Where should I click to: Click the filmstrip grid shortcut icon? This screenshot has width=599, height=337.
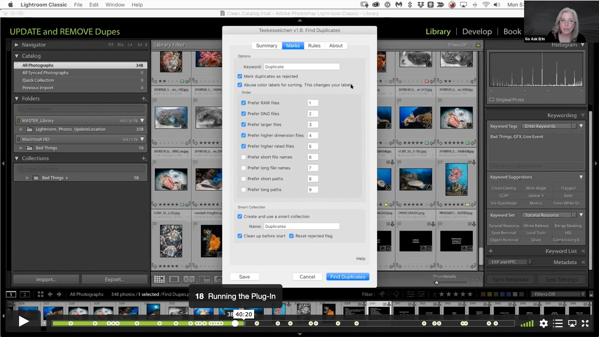(x=41, y=294)
